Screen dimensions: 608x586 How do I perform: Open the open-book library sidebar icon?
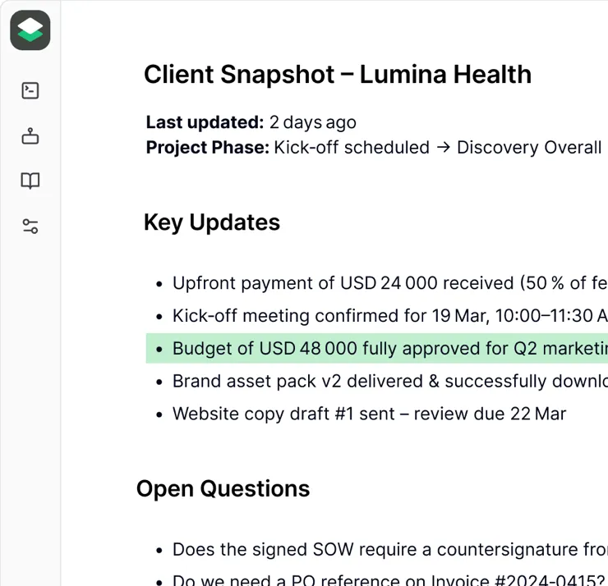coord(30,181)
